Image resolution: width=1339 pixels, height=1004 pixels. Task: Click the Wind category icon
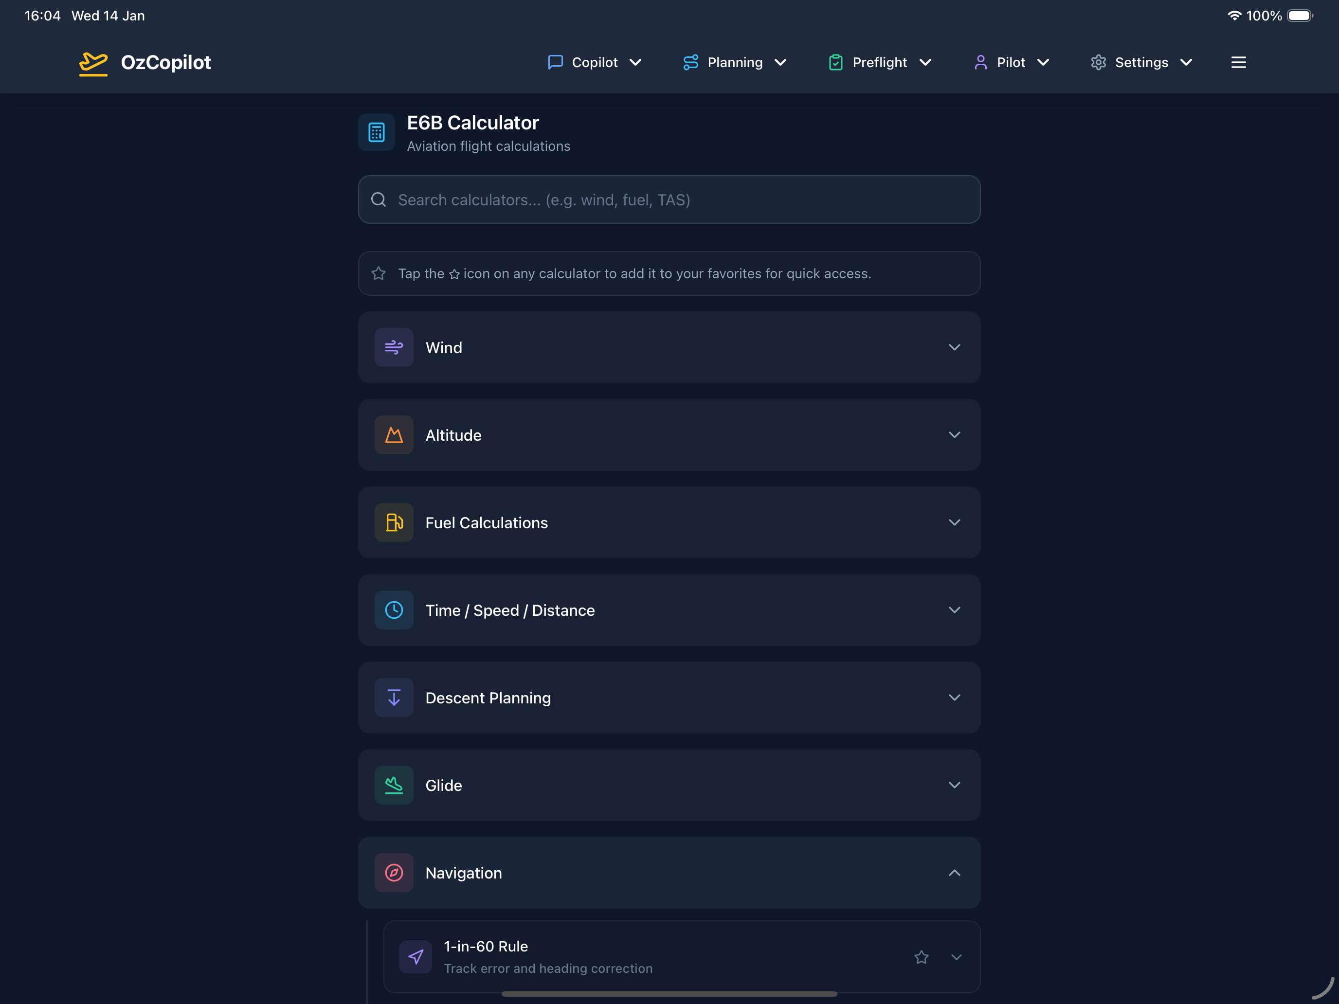click(x=394, y=347)
